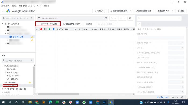
Task: Click the warning triangle column header
Action: pyautogui.click(x=37, y=29)
